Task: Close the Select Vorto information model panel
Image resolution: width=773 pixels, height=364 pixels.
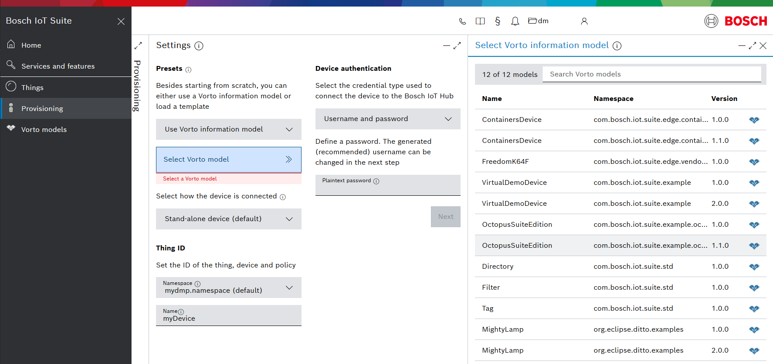Action: 763,45
